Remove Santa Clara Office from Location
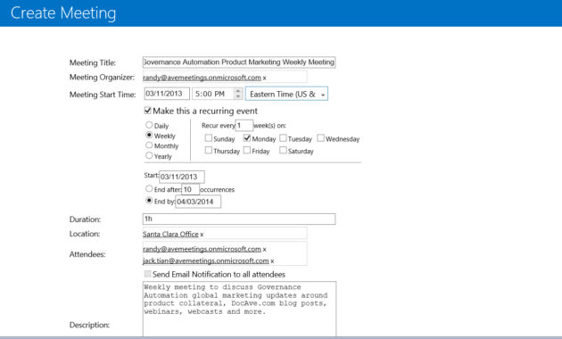Viewport: 562px width, 339px height. point(202,235)
